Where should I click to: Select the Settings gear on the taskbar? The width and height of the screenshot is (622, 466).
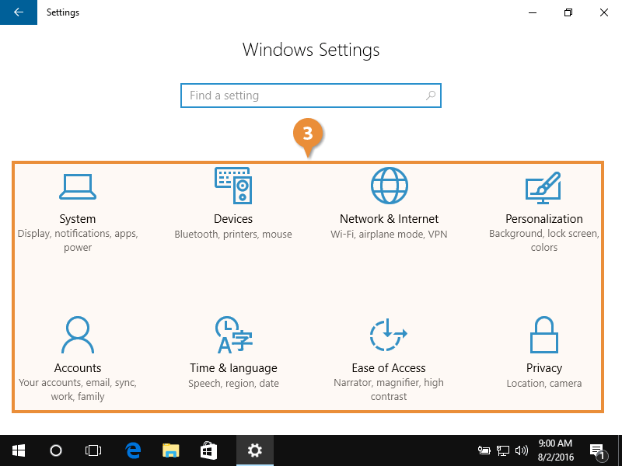coord(255,450)
